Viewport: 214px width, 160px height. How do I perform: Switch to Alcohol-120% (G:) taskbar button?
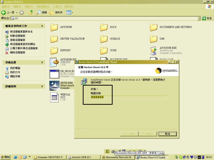[84, 157]
